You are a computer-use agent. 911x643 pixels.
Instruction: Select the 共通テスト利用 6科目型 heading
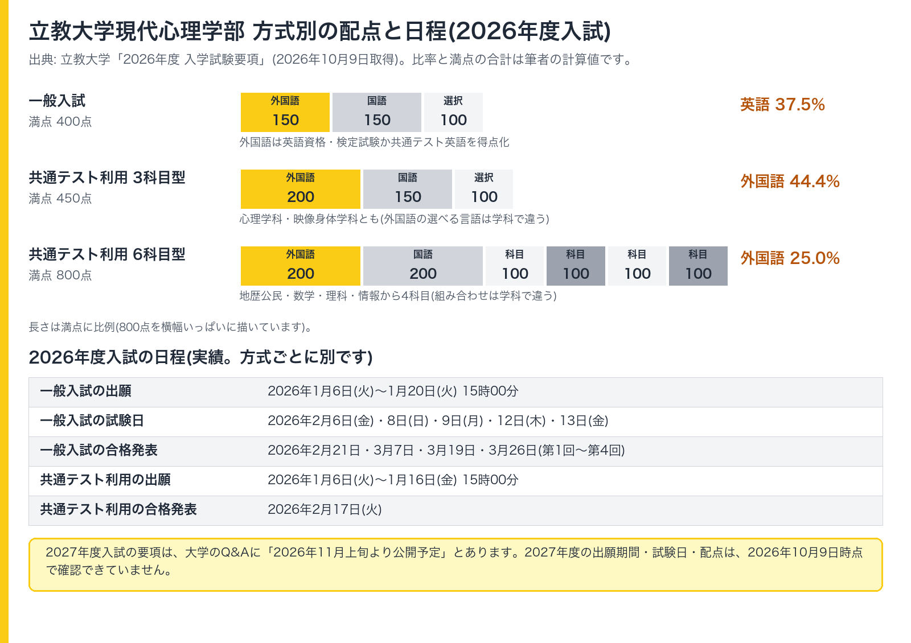[107, 254]
